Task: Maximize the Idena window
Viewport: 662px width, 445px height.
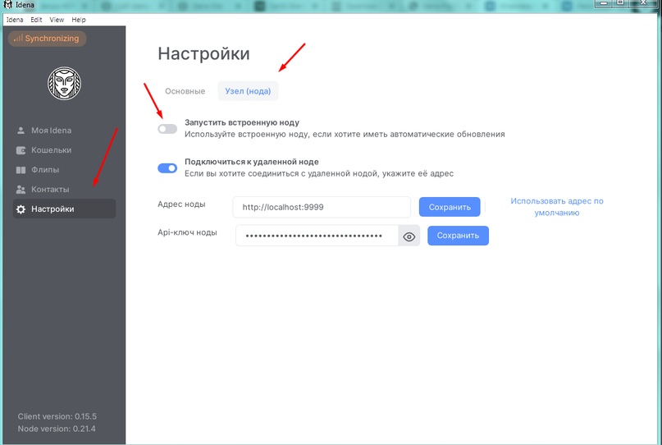Action: pos(621,3)
